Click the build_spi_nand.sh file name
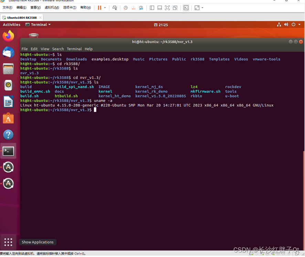This screenshot has width=305, height=257. click(x=74, y=87)
